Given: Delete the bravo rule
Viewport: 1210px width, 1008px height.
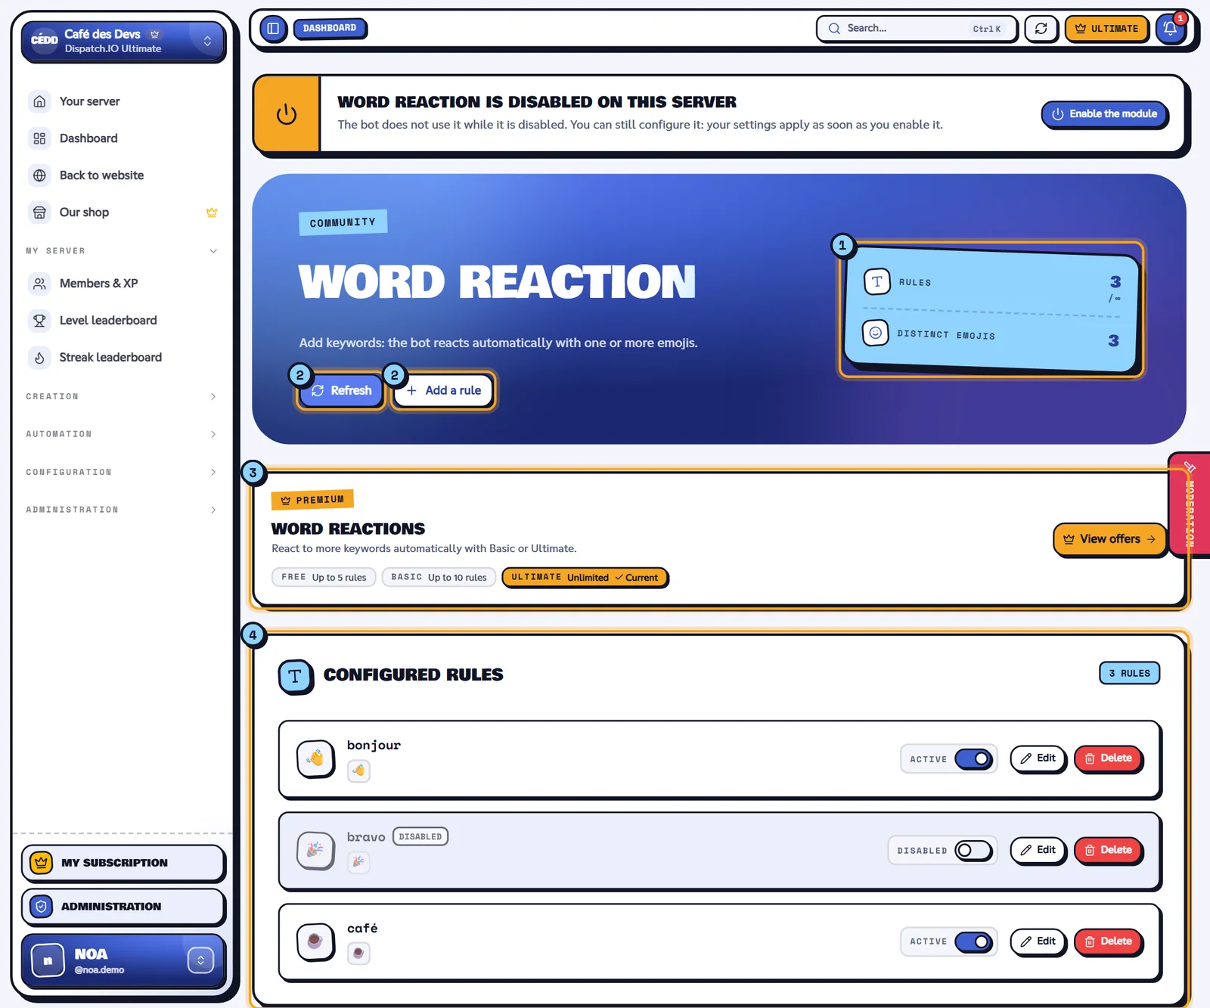Looking at the screenshot, I should click(x=1108, y=851).
